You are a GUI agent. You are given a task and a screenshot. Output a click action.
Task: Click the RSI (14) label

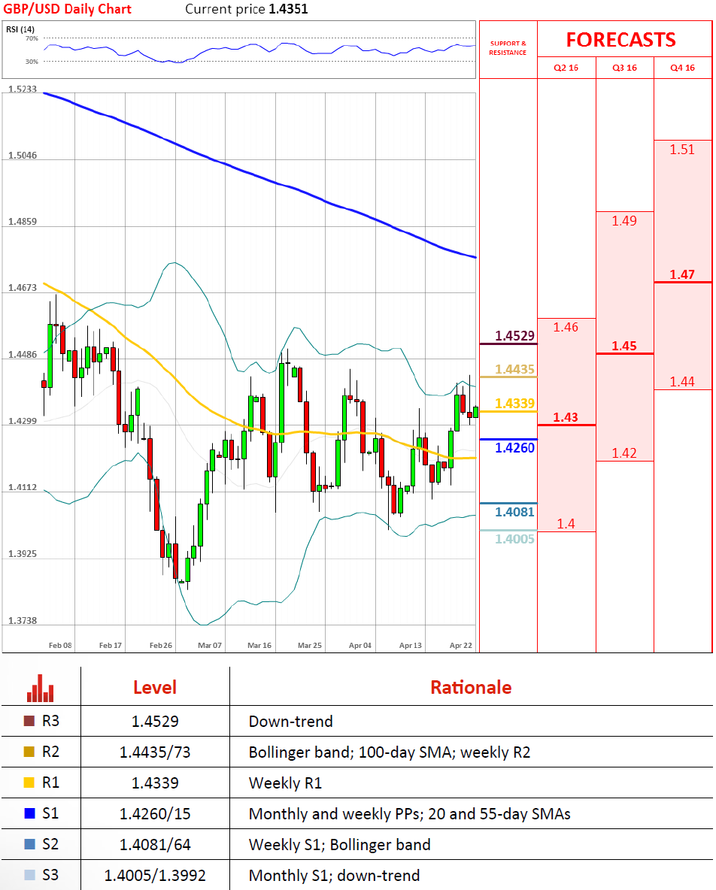click(20, 29)
